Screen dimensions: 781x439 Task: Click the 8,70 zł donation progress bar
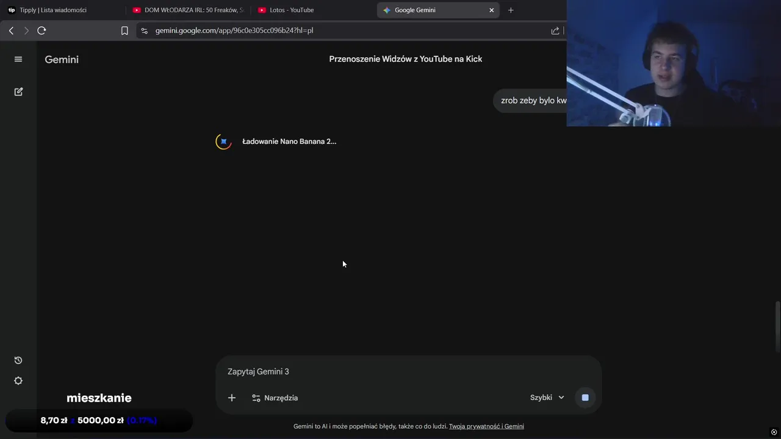(x=99, y=420)
